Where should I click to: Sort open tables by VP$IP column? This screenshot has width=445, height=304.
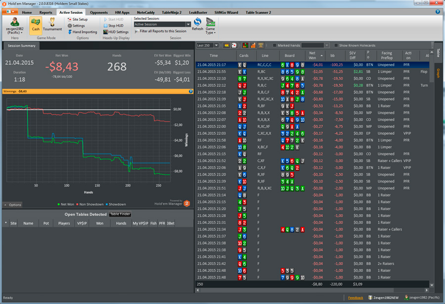(82, 223)
